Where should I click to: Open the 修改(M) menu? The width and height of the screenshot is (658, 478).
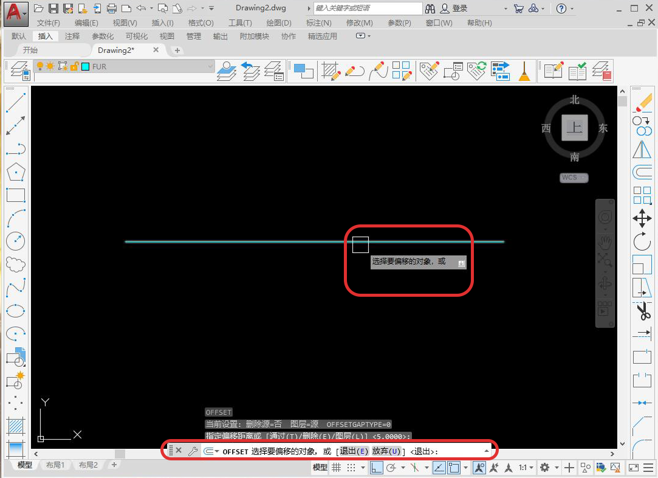[x=359, y=23]
